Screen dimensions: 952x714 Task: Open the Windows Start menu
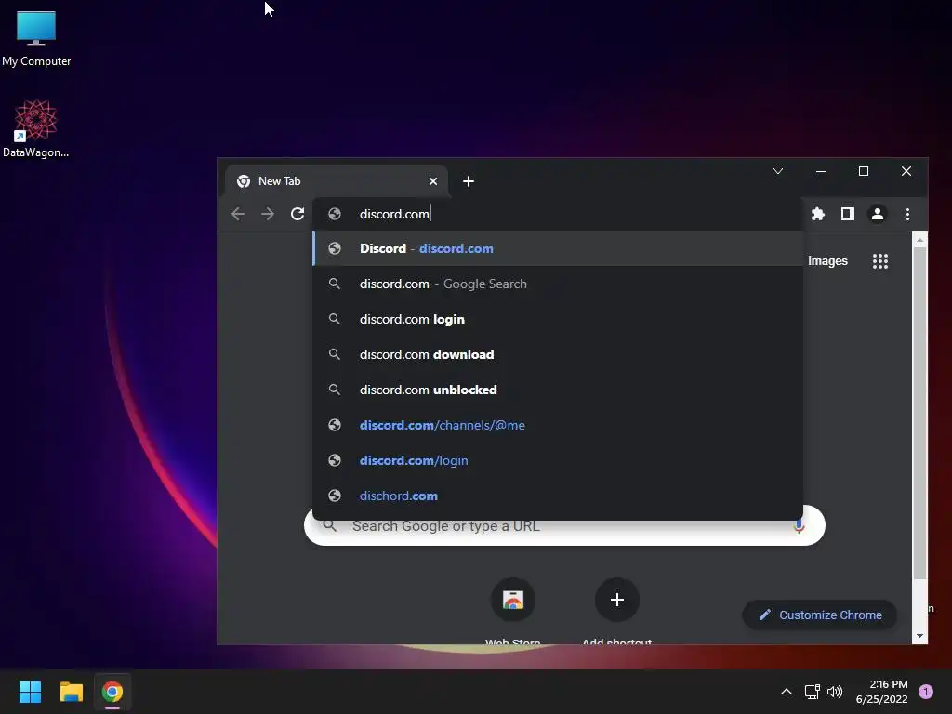[x=30, y=692]
